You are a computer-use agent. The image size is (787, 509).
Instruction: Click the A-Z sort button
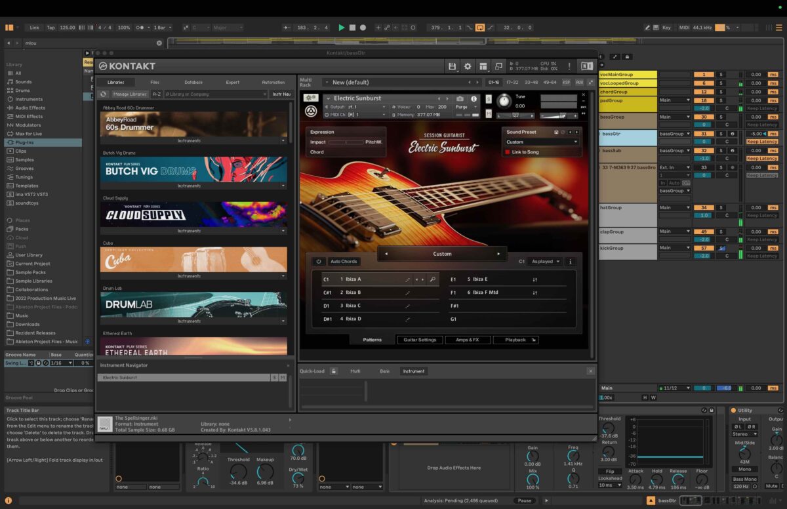[157, 94]
